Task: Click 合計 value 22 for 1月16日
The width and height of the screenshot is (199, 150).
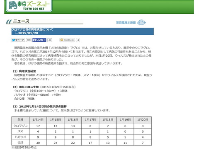Action: click(73, 143)
